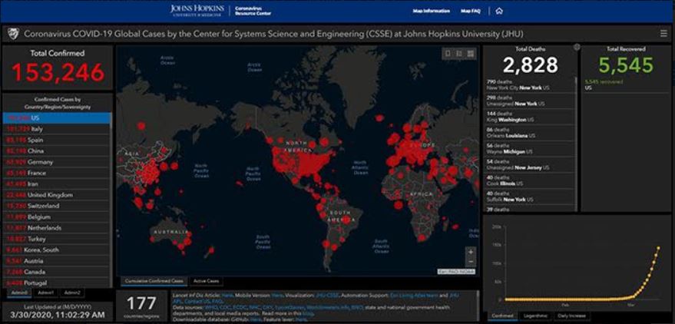
Task: Switch to Active Cases tab
Action: point(207,281)
